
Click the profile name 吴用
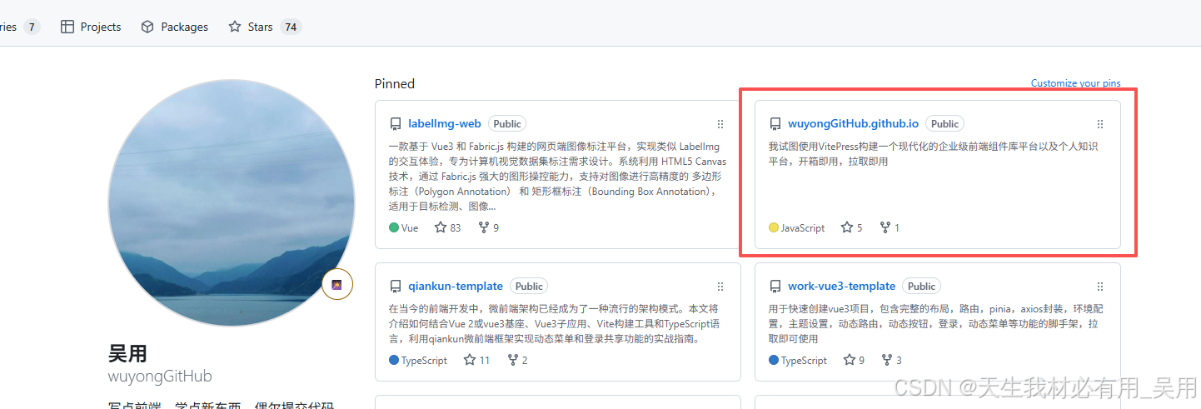pyautogui.click(x=127, y=353)
